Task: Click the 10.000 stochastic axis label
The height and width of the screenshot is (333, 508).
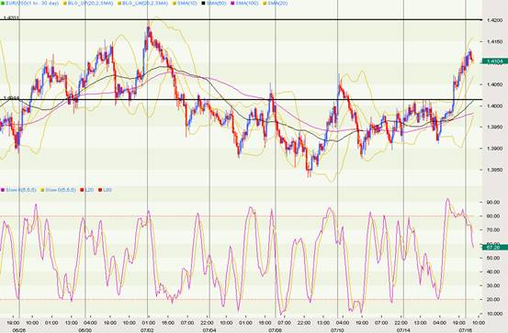Action: [494, 314]
